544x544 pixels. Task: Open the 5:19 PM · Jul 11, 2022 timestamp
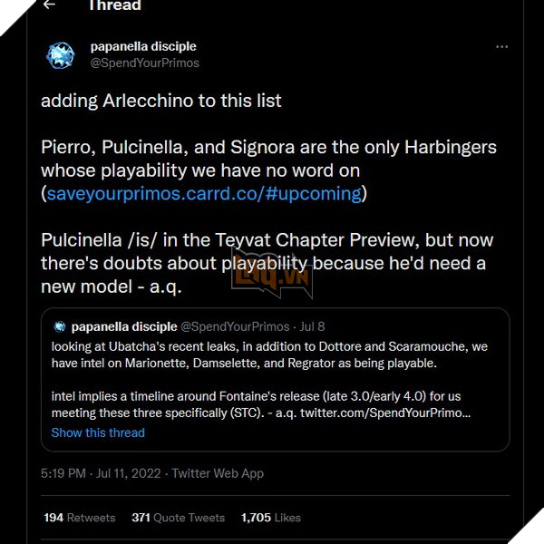pos(102,472)
